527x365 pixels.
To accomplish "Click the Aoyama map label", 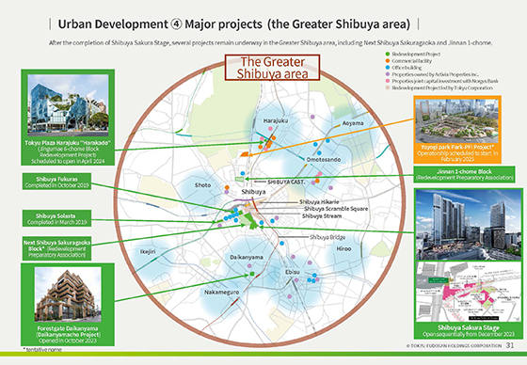I will (353, 123).
